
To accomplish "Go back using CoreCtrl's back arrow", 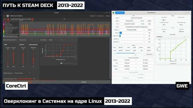I will coord(4,16).
